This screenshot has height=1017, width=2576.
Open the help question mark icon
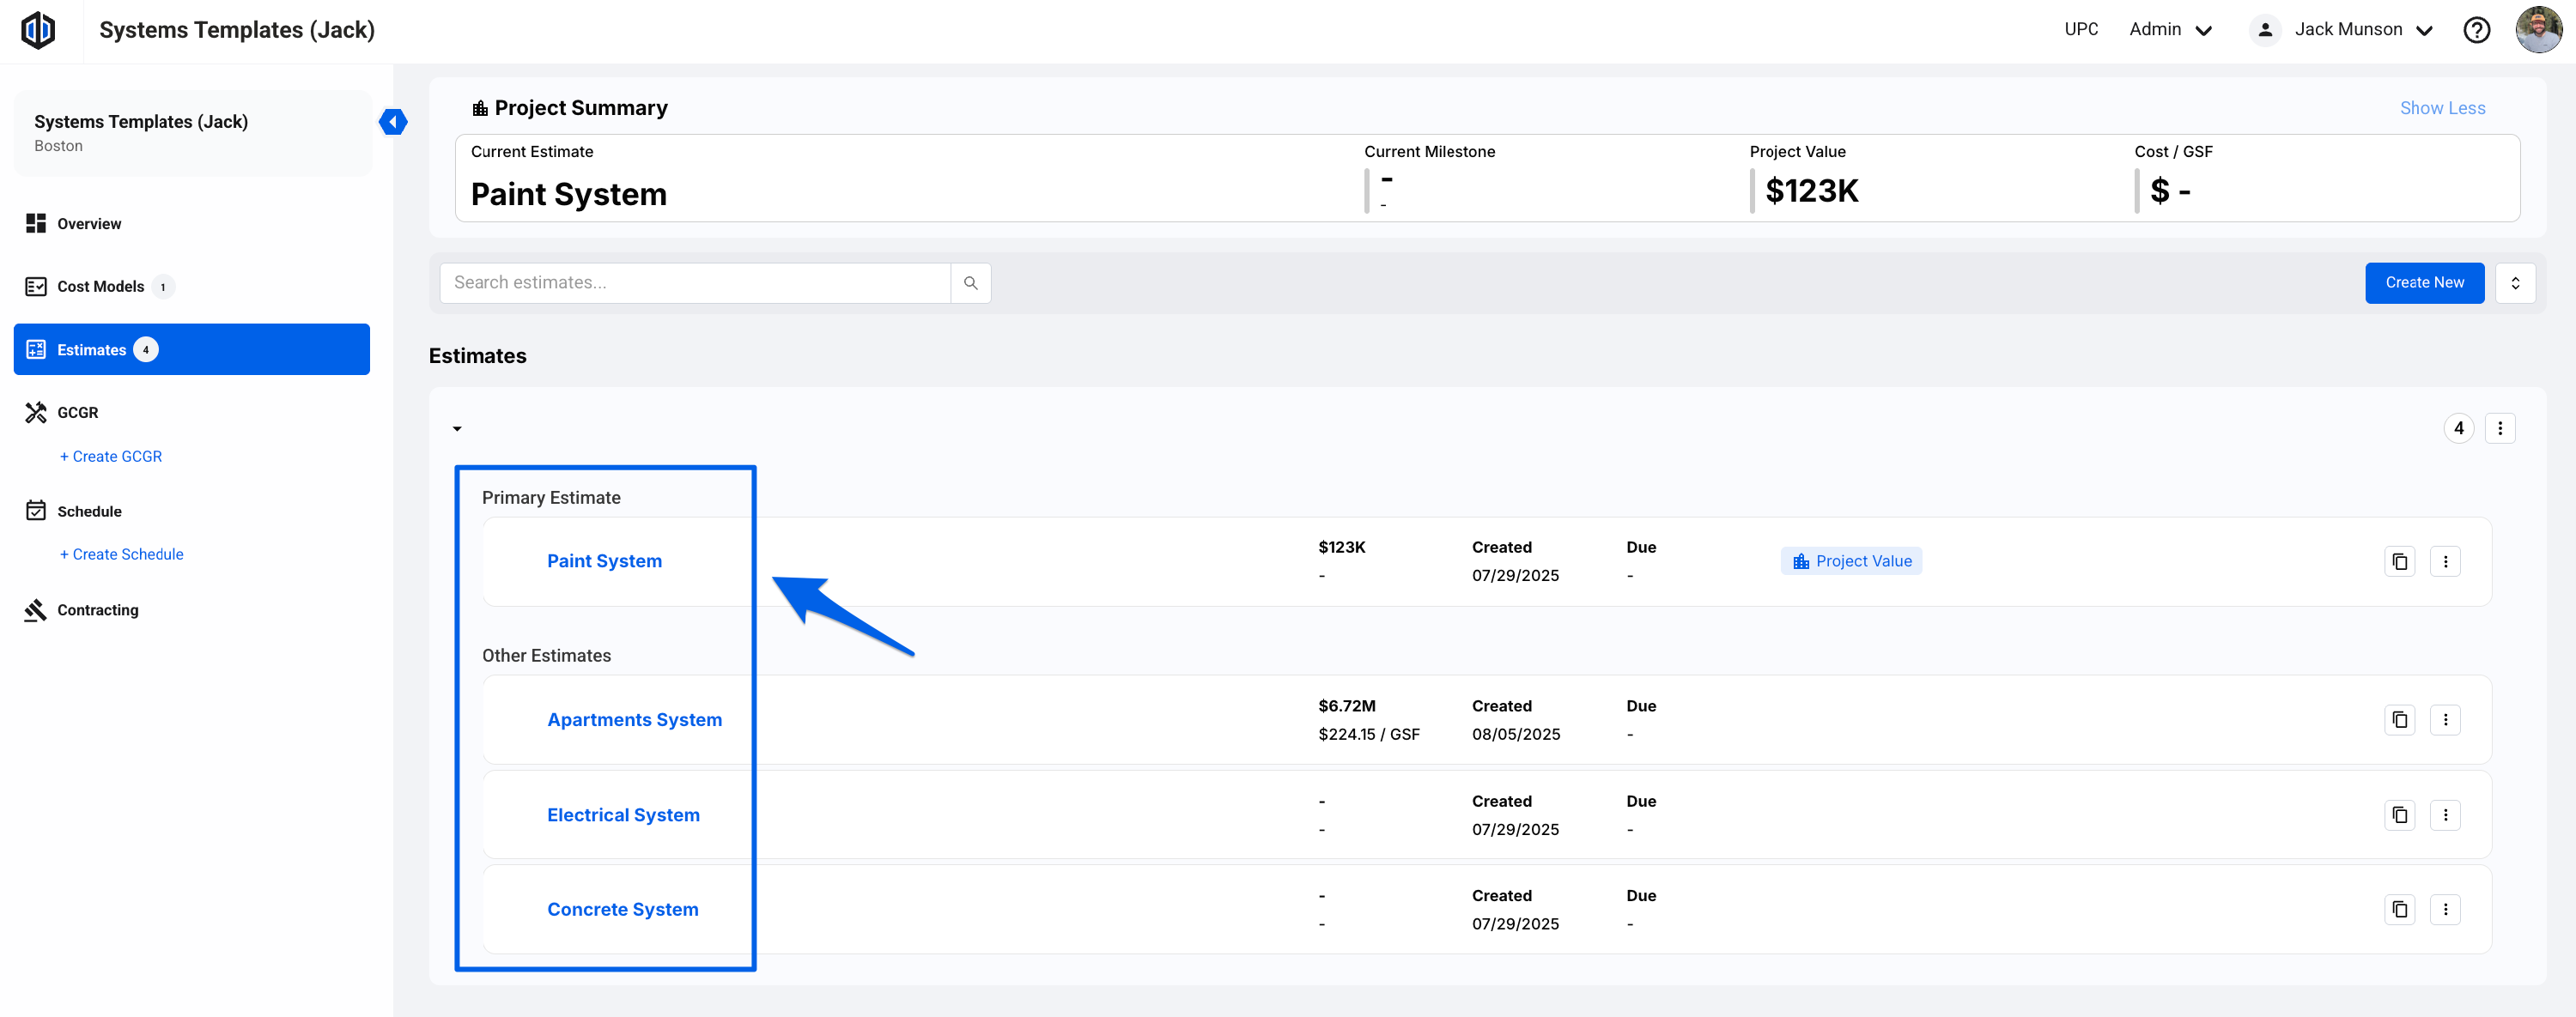pyautogui.click(x=2476, y=30)
